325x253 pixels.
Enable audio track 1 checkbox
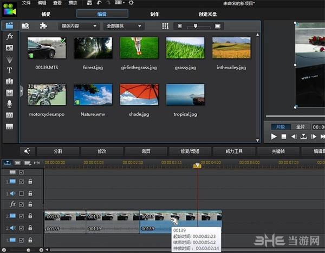21,194
